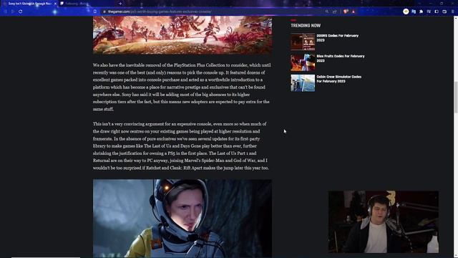Viewport: 458px width, 258px height.
Task: Click the paragraph starting 'This isn't a very convincing'
Action: [x=181, y=146]
